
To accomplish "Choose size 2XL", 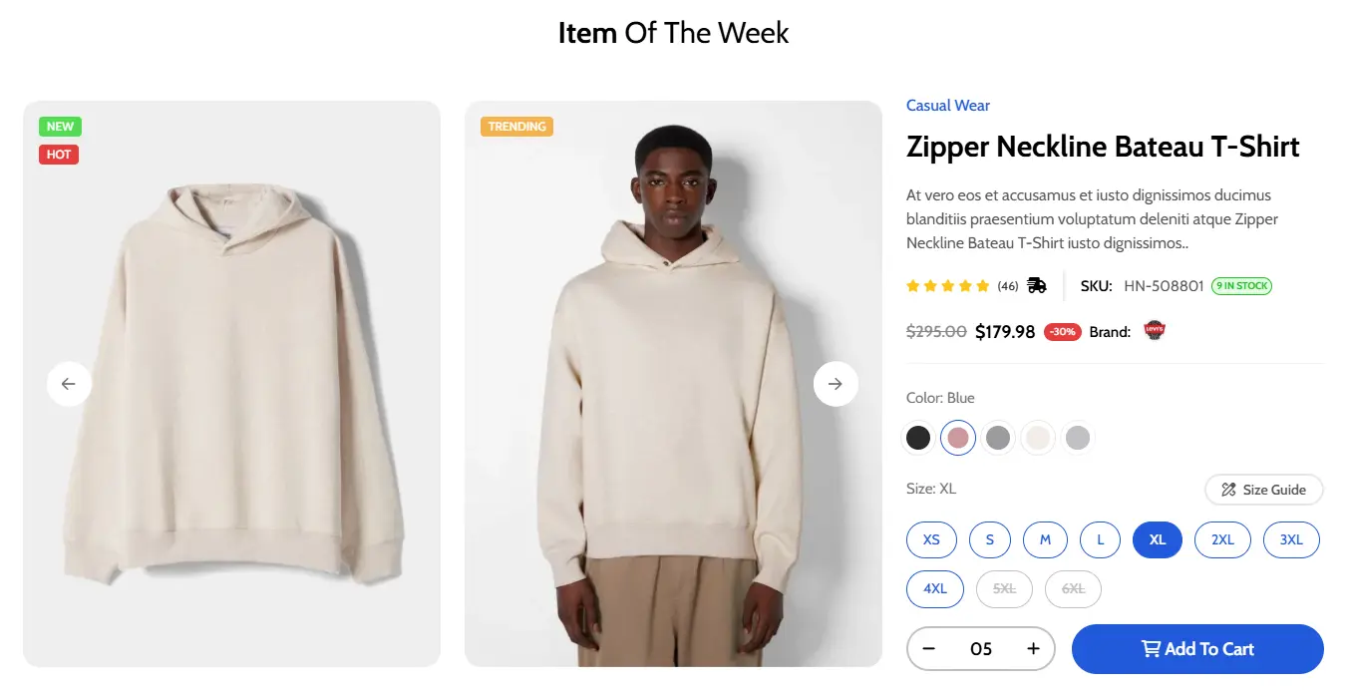I will click(x=1222, y=539).
